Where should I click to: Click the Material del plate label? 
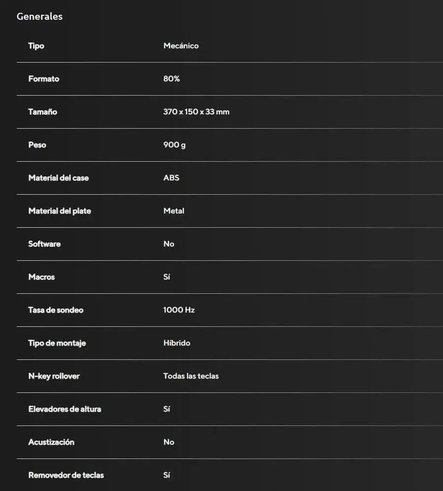(x=60, y=211)
